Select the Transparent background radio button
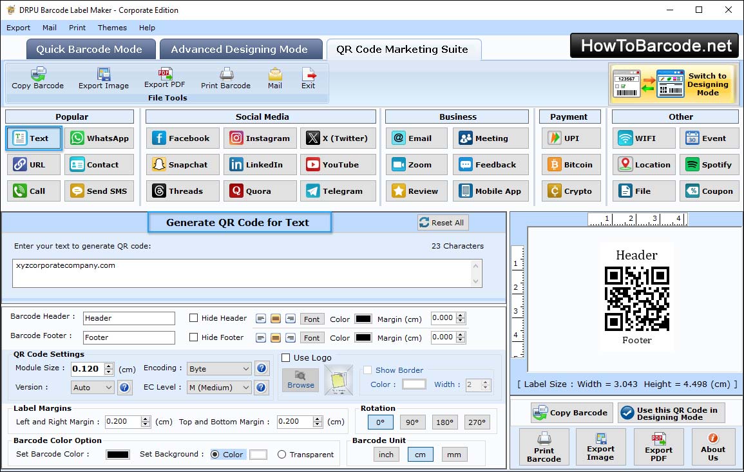The height and width of the screenshot is (472, 744). [x=282, y=455]
